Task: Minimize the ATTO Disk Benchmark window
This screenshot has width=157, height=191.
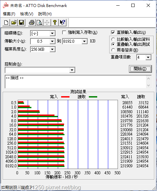Action: click(x=118, y=5)
